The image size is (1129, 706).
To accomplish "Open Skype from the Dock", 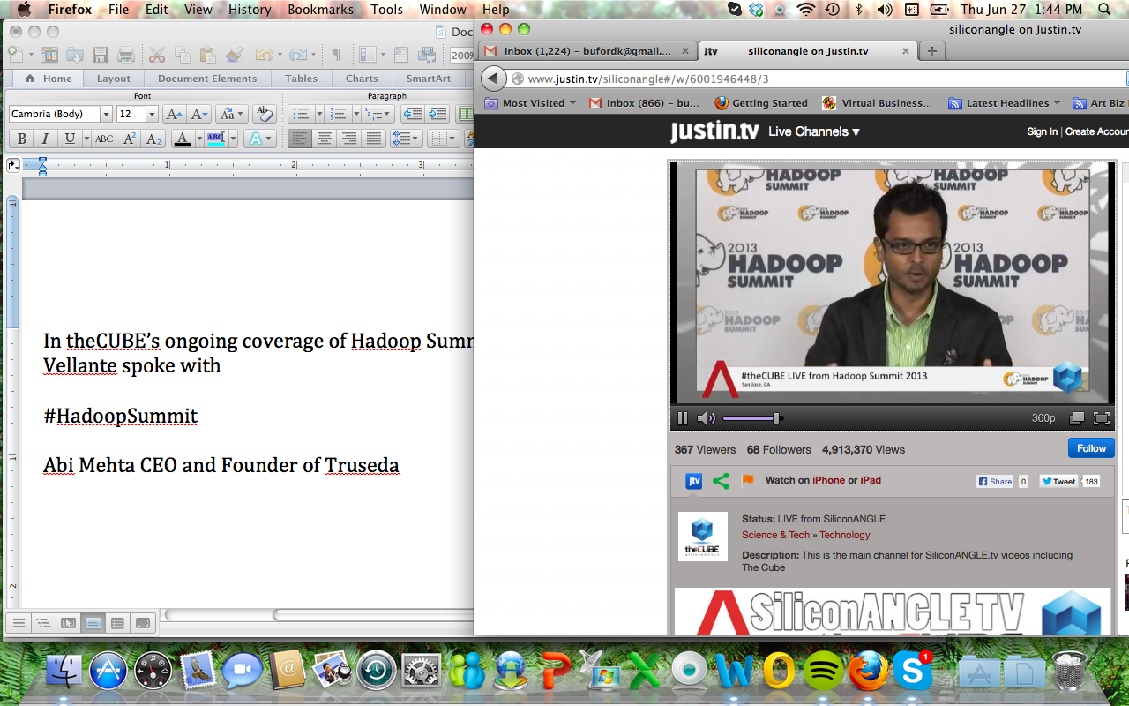I will pos(912,671).
